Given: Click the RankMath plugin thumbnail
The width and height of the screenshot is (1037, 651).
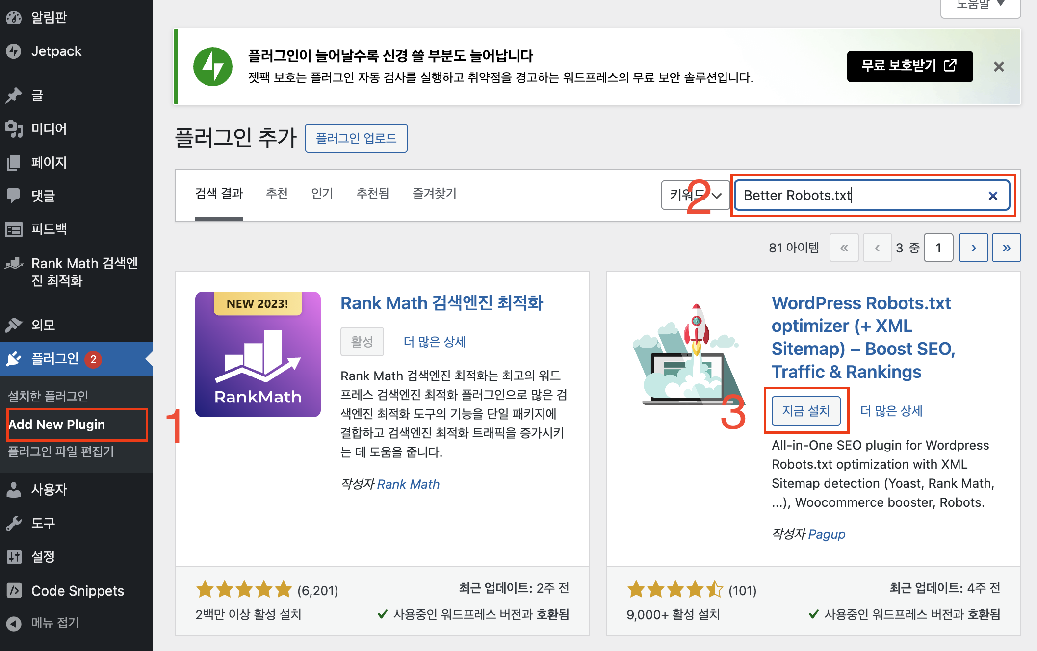Looking at the screenshot, I should [258, 354].
